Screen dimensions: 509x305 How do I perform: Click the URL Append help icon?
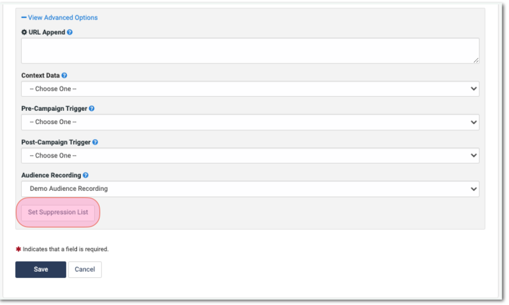tap(70, 32)
